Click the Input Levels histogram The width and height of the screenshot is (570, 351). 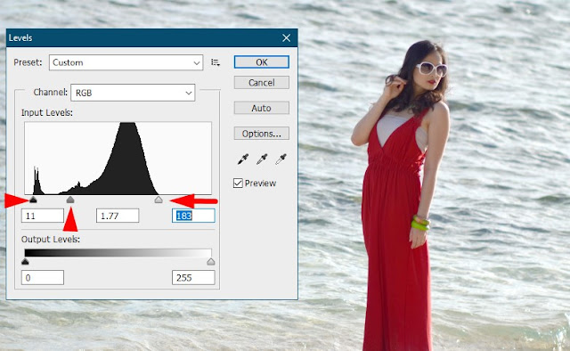(118, 159)
